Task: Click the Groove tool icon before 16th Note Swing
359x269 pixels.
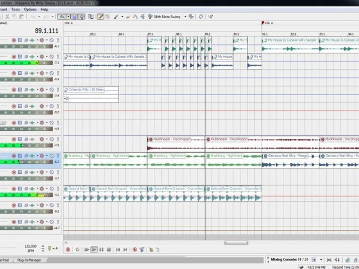Action: point(150,17)
